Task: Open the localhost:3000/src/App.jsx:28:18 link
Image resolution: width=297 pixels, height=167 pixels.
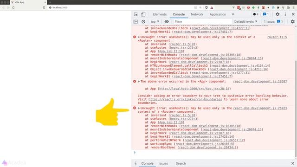Action: (194, 89)
